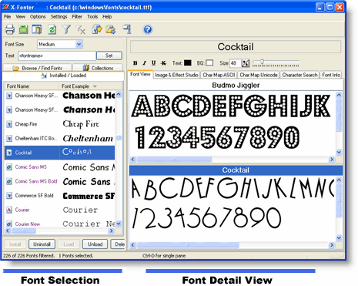This screenshot has height=286, width=358.
Task: Select the Cocktail preview pane title bar
Action: 236,170
